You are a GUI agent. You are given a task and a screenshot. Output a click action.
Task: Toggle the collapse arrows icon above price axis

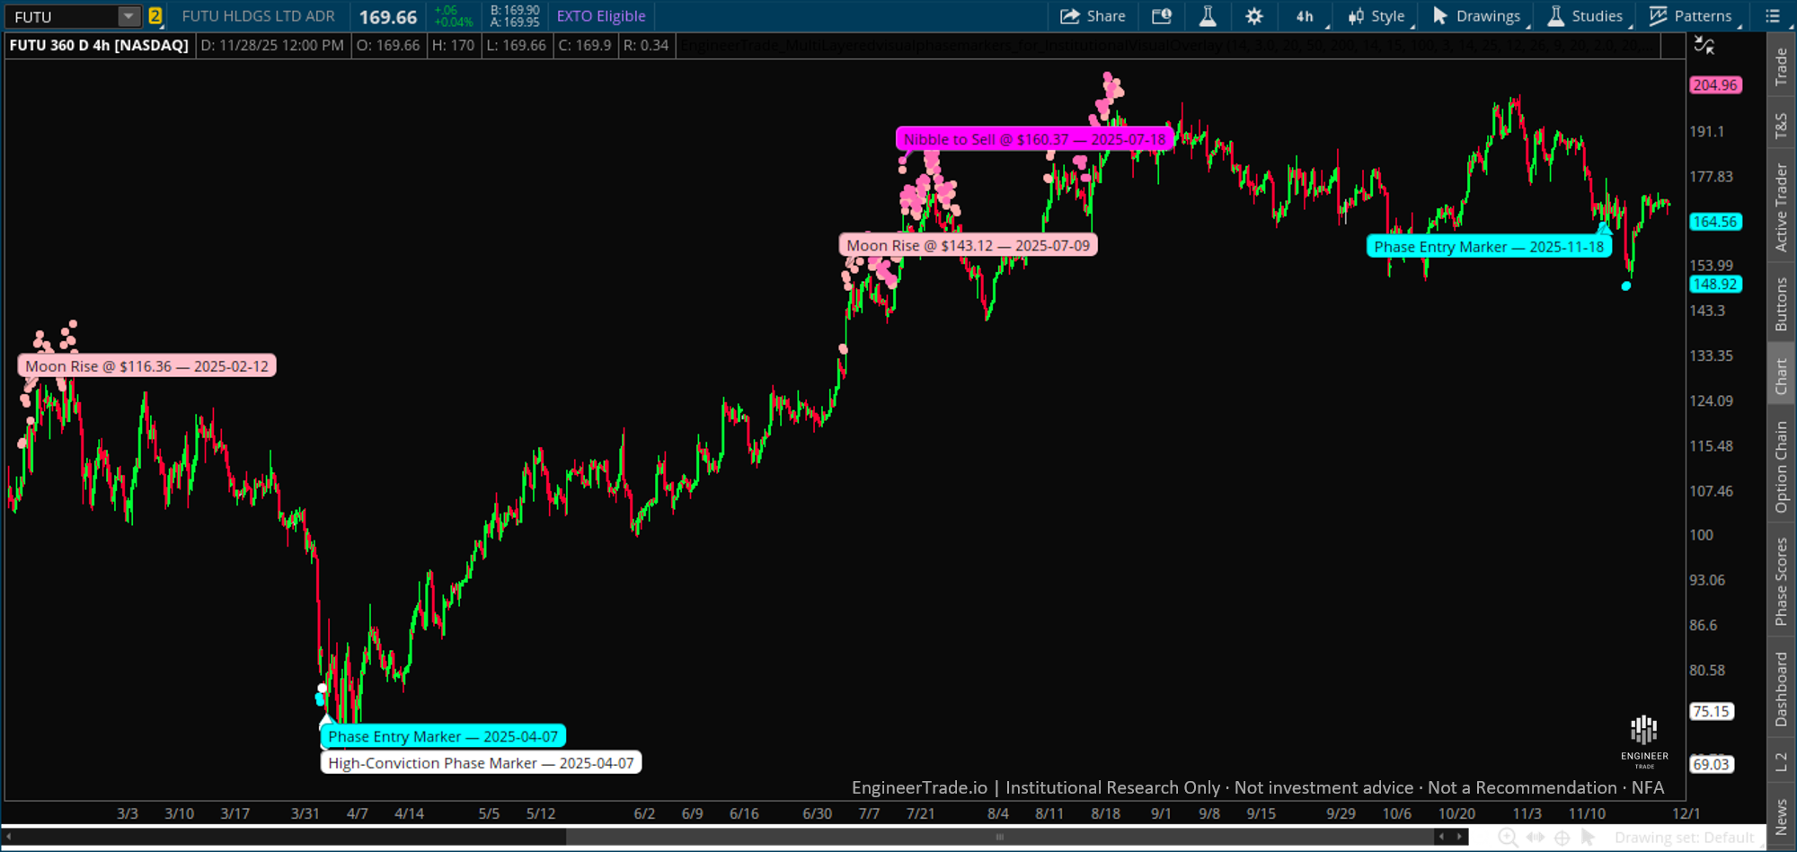(x=1704, y=45)
